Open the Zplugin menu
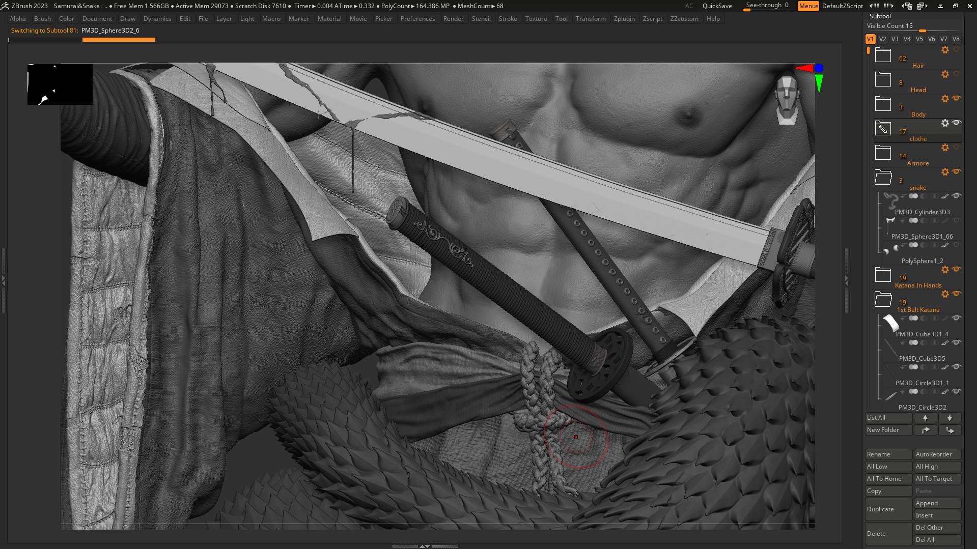 [625, 18]
